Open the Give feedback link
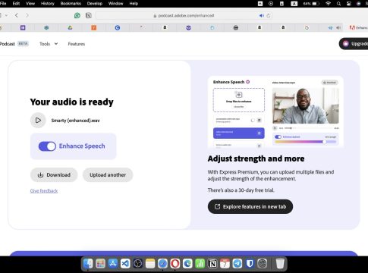368x273 pixels. [x=44, y=191]
